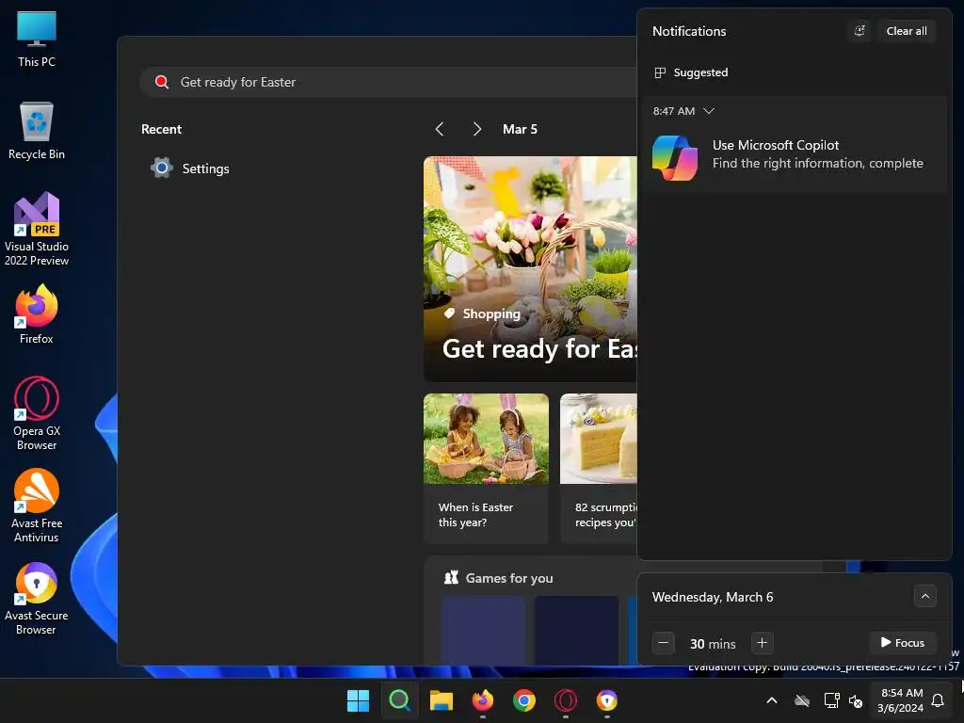Increase focus time with plus button
The height and width of the screenshot is (723, 964).
tap(762, 643)
